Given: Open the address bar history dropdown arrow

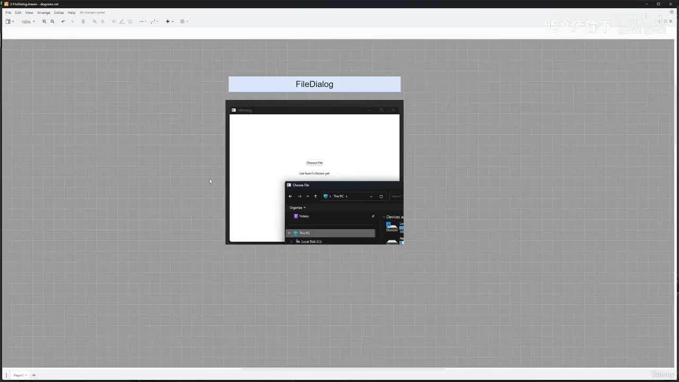Looking at the screenshot, I should 371,196.
